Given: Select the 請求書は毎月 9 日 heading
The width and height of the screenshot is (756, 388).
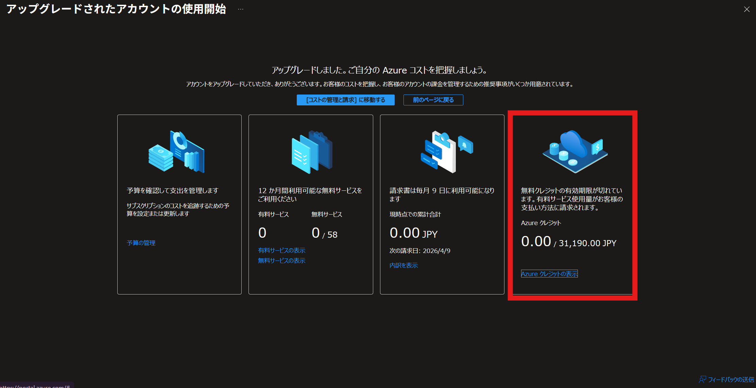Looking at the screenshot, I should [x=442, y=195].
